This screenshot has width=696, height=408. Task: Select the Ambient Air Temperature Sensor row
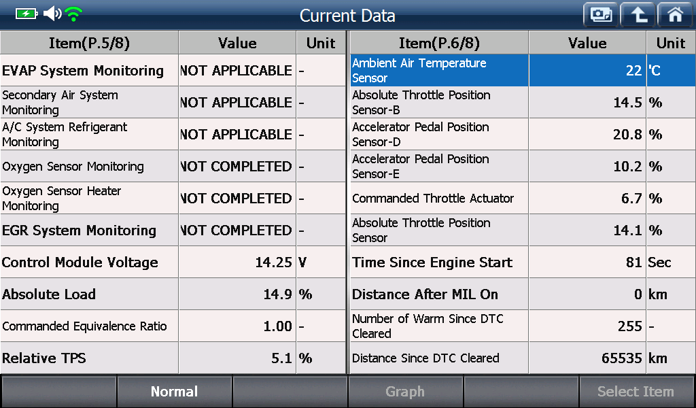click(x=523, y=70)
